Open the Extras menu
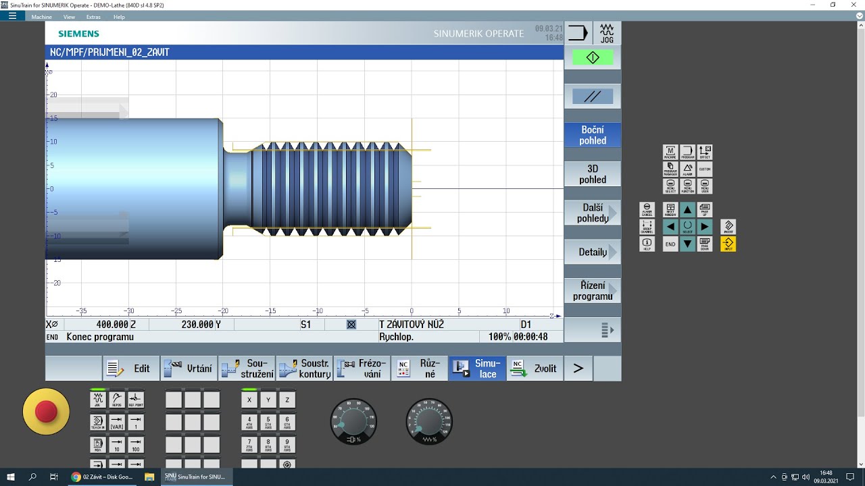 click(93, 17)
